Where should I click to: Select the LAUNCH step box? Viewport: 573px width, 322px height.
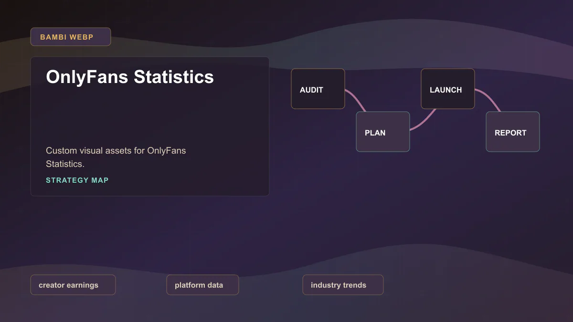click(x=448, y=89)
